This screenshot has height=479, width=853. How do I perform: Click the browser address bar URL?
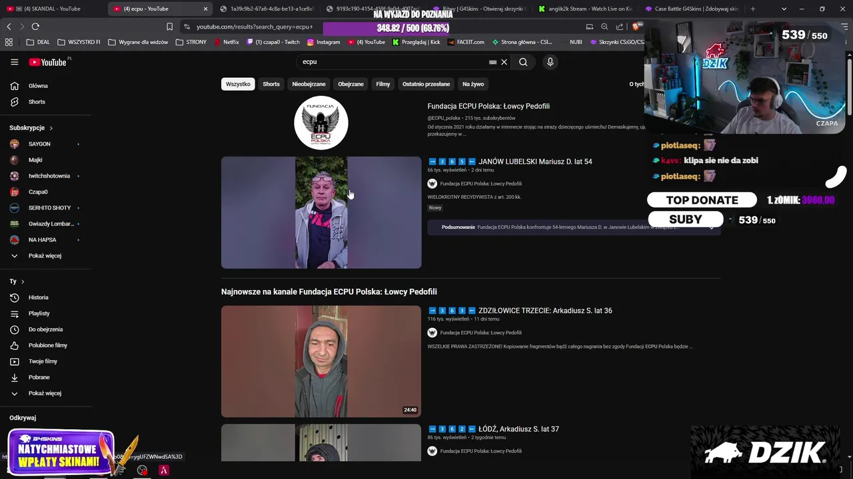254,27
